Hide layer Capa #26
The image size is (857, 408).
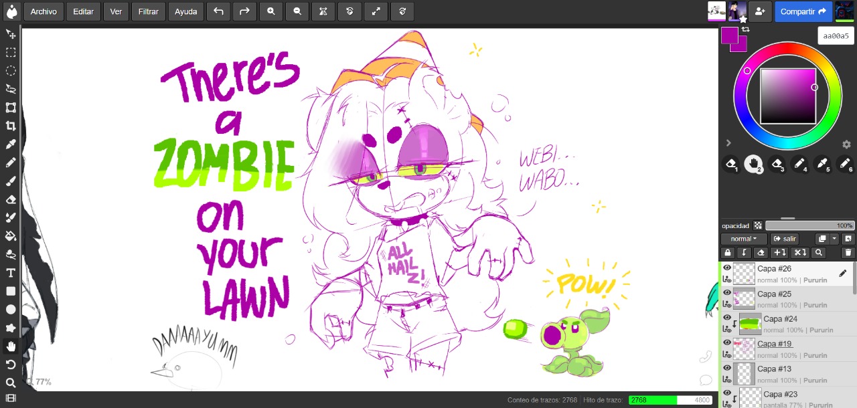coord(727,268)
